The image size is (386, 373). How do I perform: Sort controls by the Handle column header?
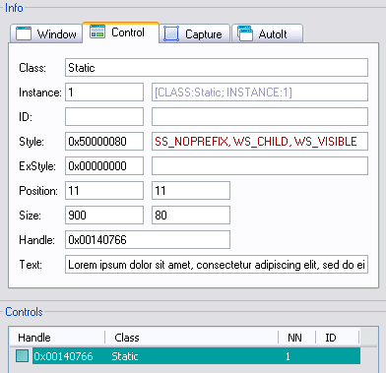[x=57, y=338]
